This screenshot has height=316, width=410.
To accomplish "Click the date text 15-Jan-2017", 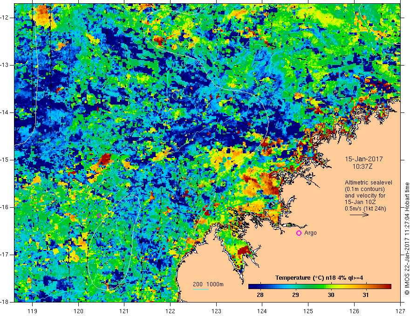I will 364,159.
